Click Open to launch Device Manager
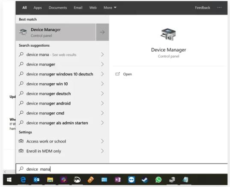The width and height of the screenshot is (230, 187). pos(127,74)
